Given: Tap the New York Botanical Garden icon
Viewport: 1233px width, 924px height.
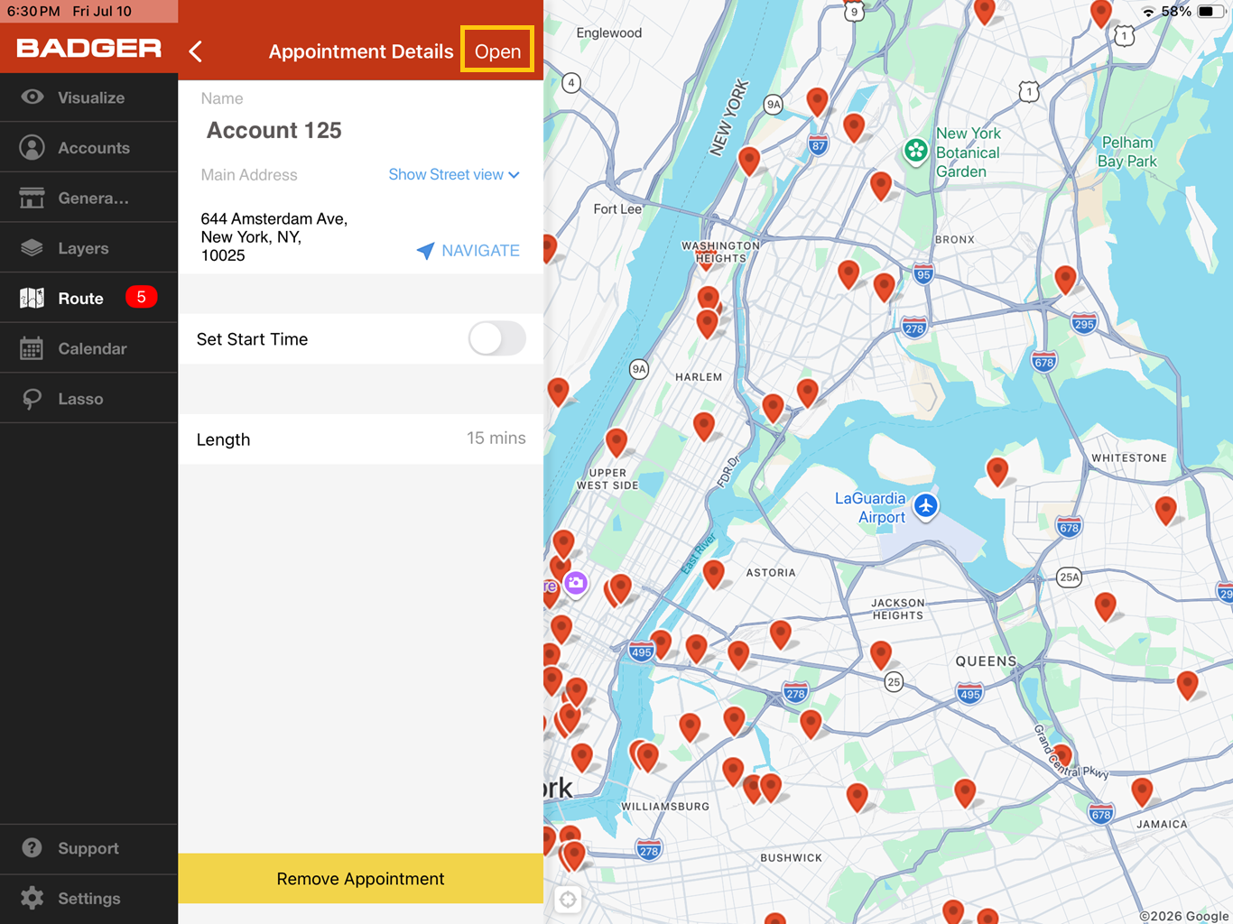Looking at the screenshot, I should coord(916,151).
